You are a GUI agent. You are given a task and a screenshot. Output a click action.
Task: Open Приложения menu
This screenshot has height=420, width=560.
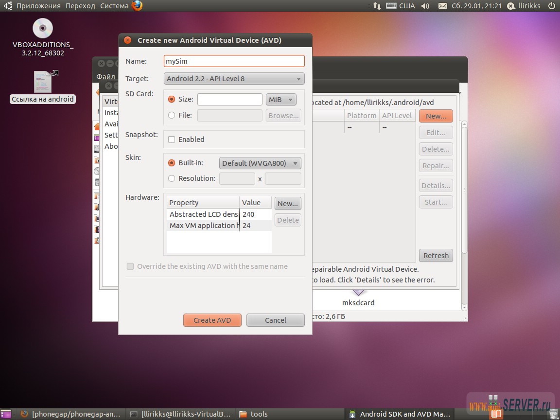click(38, 6)
